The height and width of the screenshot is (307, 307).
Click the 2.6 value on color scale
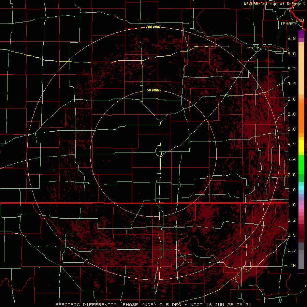click(x=292, y=175)
